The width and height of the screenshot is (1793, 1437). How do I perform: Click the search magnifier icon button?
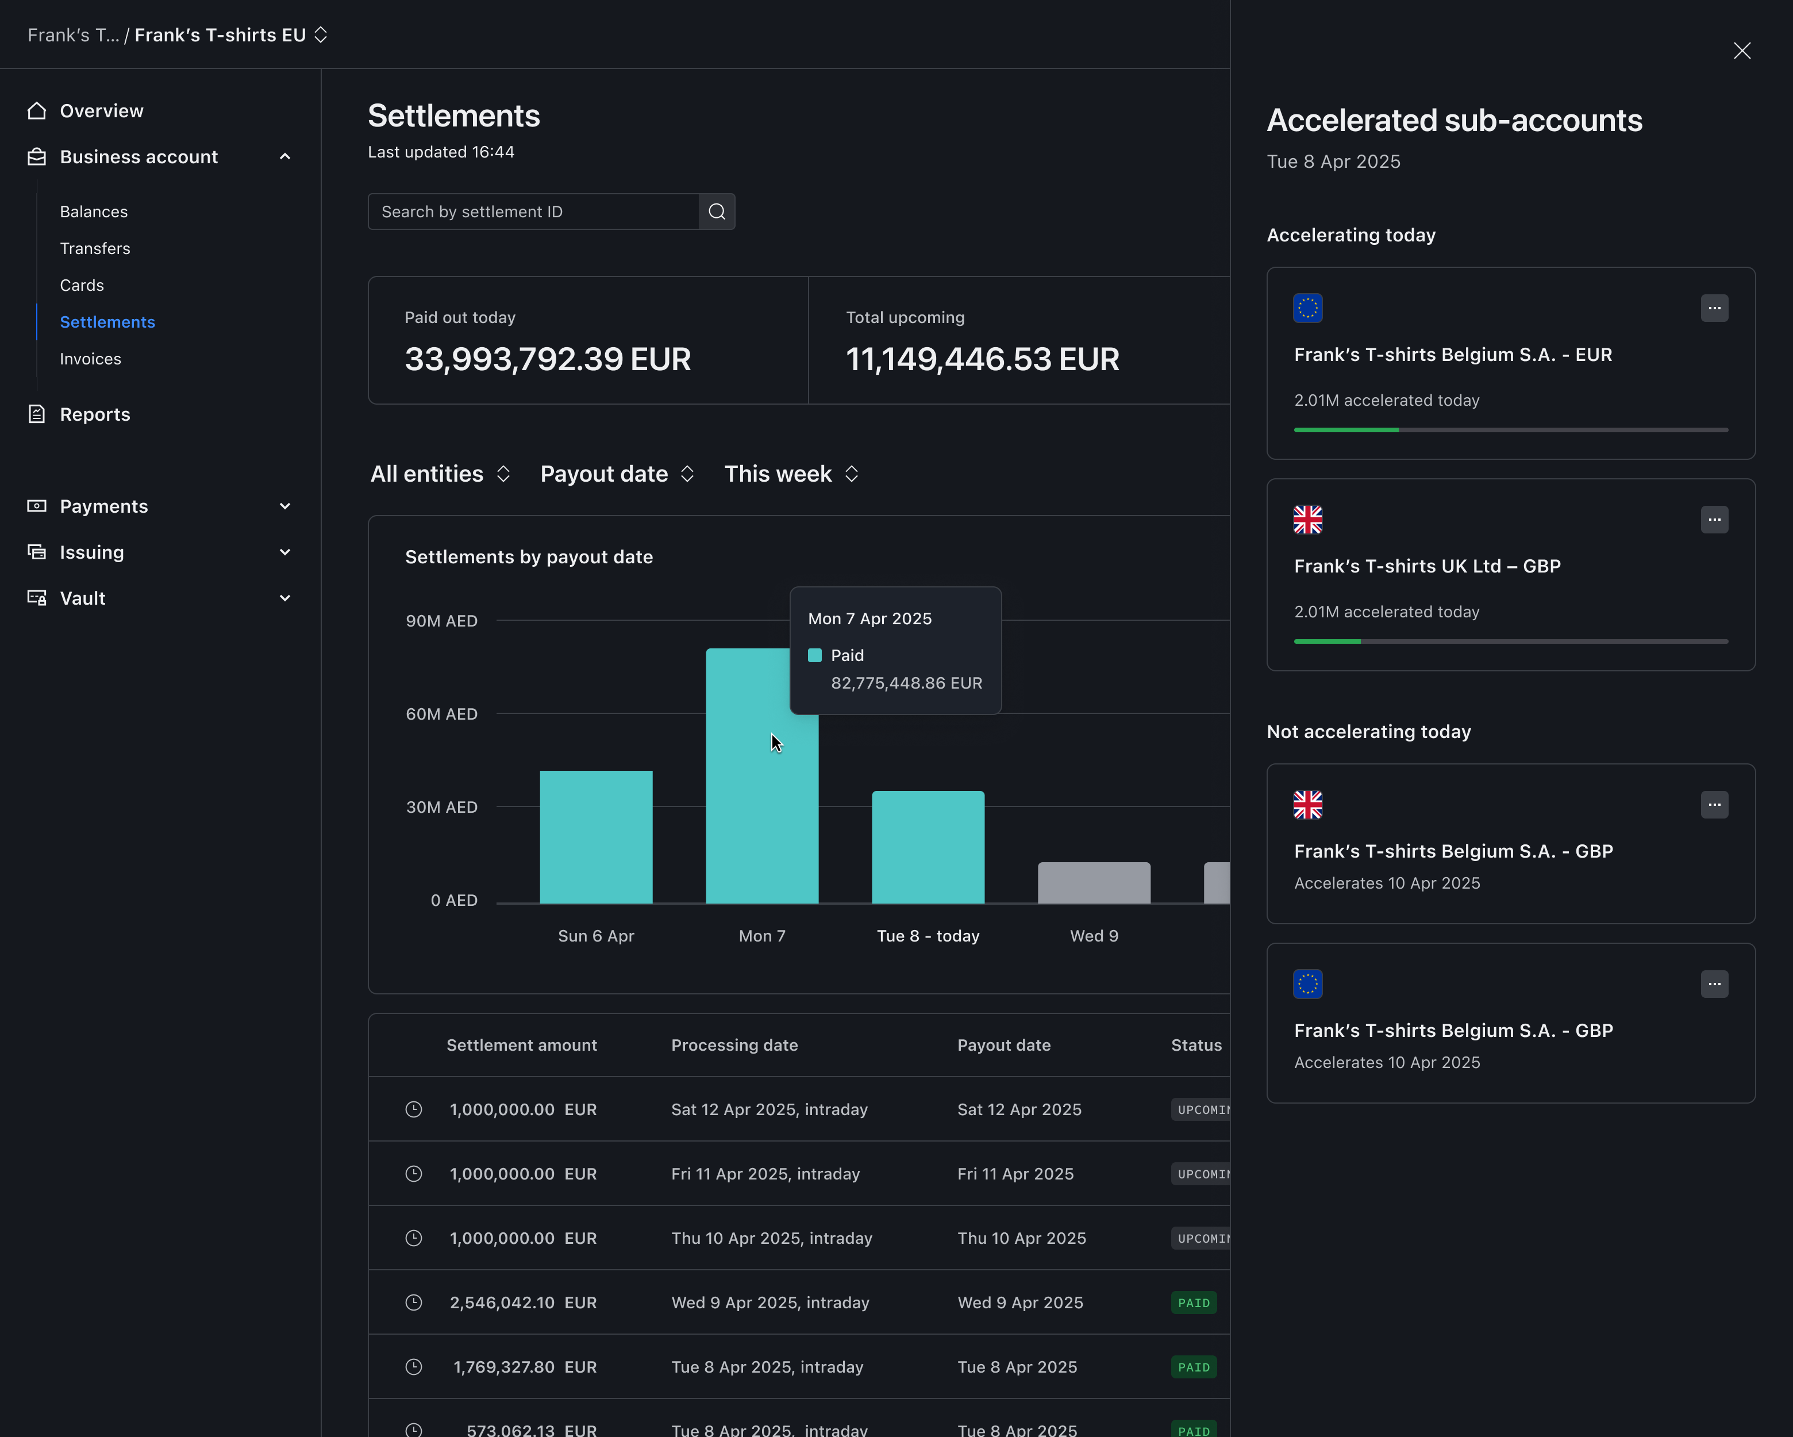[717, 211]
